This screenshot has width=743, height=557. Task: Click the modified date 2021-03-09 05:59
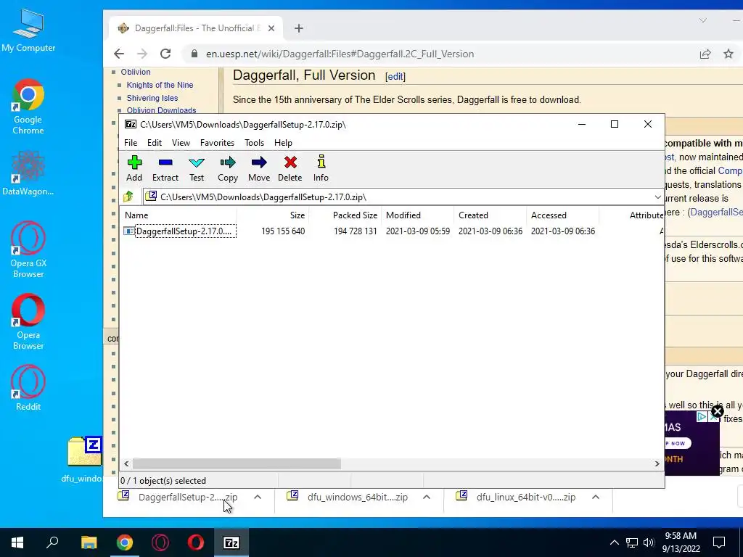tap(418, 231)
